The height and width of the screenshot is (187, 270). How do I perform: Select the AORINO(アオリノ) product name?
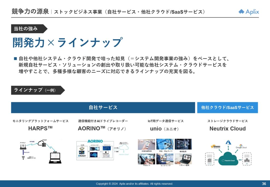[x=102, y=128]
